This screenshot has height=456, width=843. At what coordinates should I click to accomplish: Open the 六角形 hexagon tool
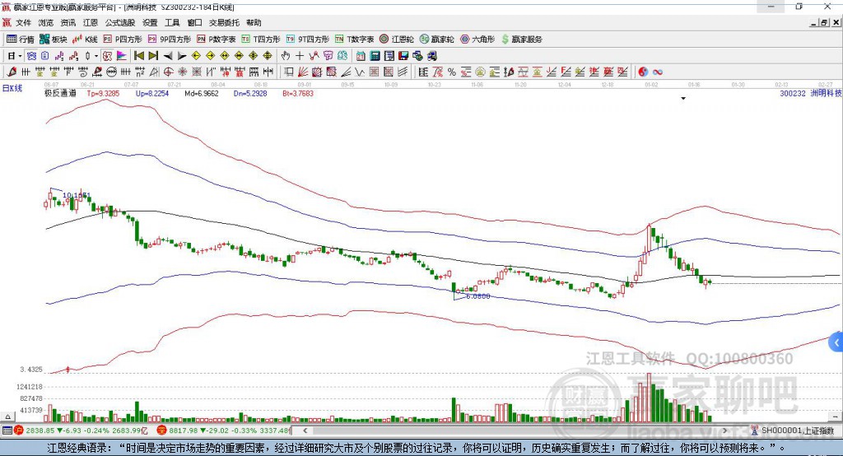477,40
